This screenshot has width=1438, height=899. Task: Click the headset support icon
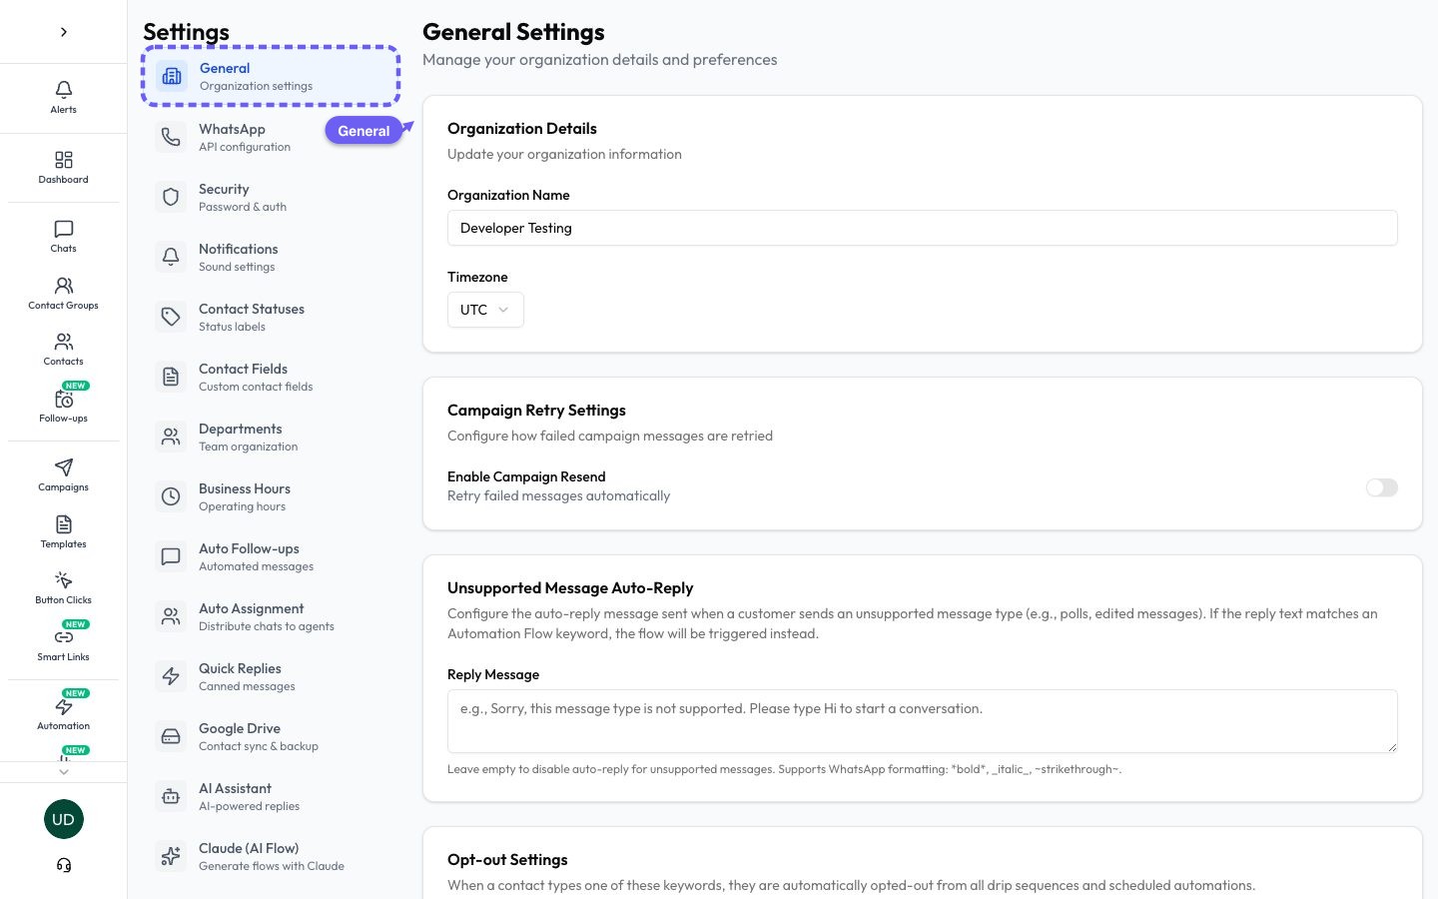[x=64, y=865]
